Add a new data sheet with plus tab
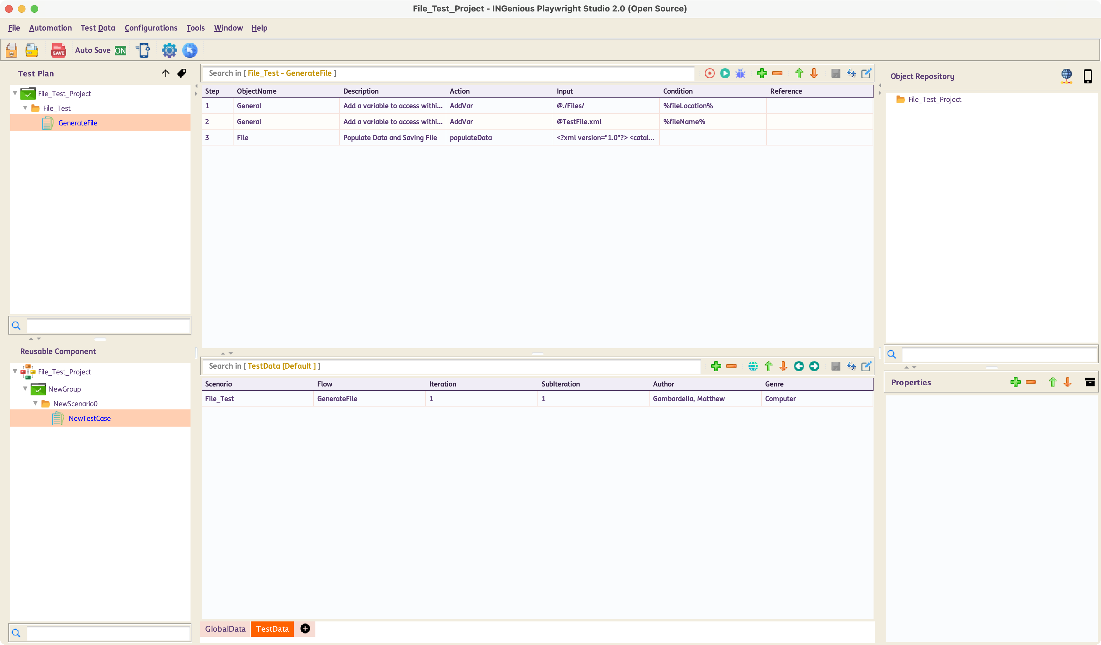The image size is (1101, 645). pos(305,628)
